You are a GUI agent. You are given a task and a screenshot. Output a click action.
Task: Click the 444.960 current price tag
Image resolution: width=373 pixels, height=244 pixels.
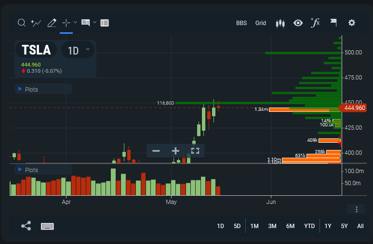(x=353, y=108)
